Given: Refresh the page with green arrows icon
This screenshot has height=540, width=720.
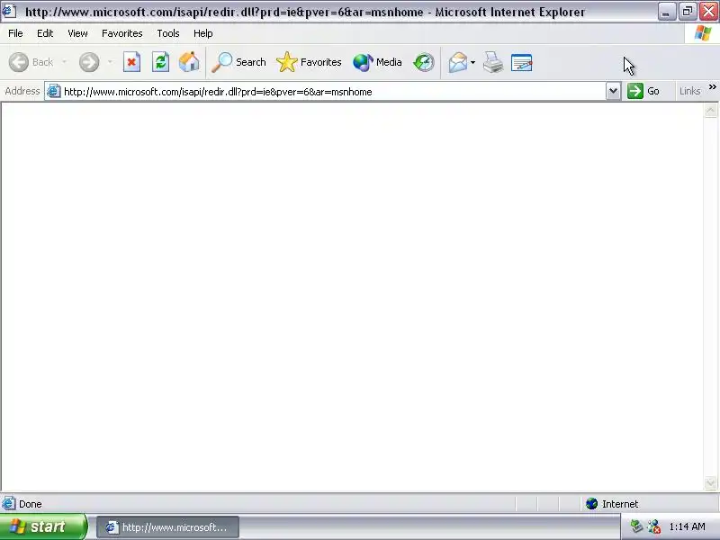Looking at the screenshot, I should [161, 62].
